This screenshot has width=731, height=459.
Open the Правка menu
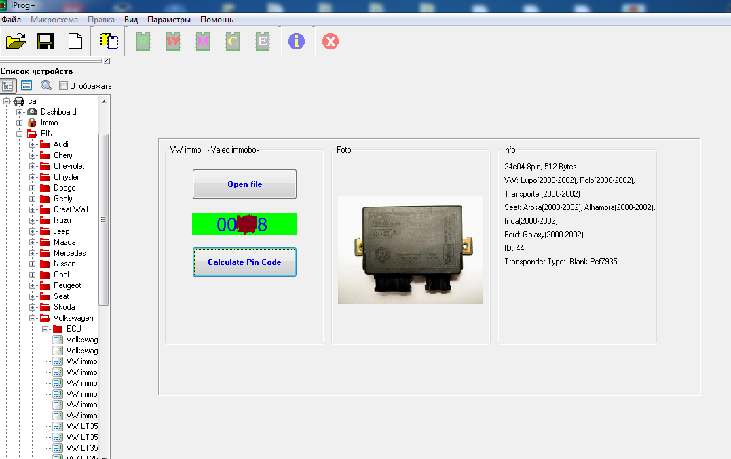(x=101, y=20)
